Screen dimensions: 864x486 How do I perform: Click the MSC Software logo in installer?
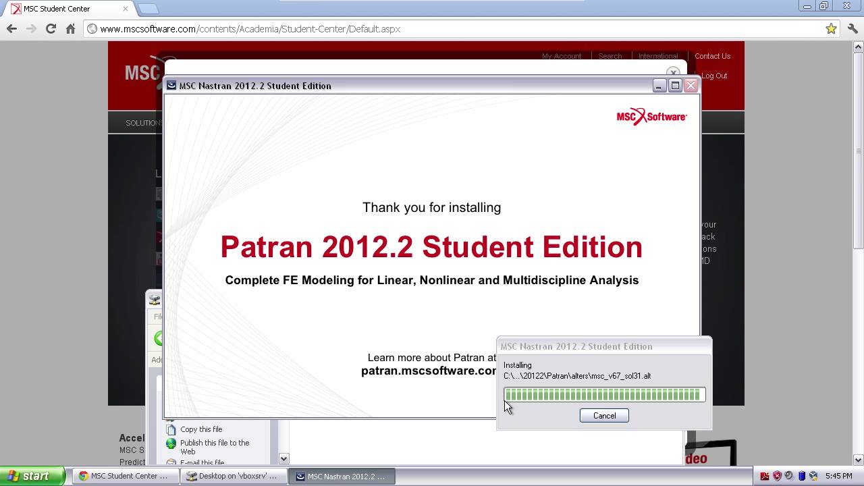pos(651,117)
